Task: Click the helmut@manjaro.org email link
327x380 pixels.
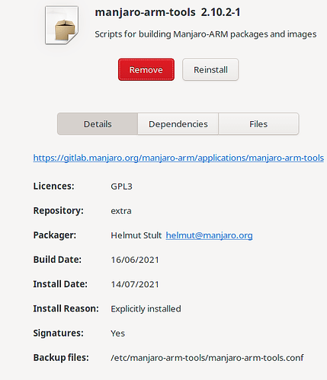Action: 209,235
